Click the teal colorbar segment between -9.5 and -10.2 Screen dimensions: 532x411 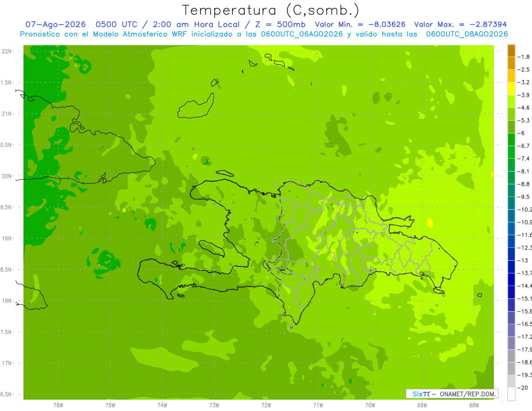tap(511, 204)
